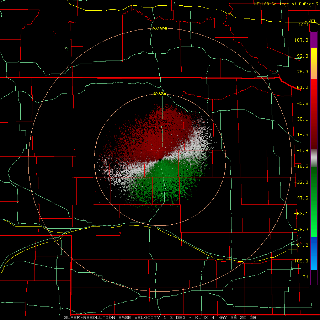Screen dimensions: 320x320
Task: Click the radar site center point
Action: point(160,160)
